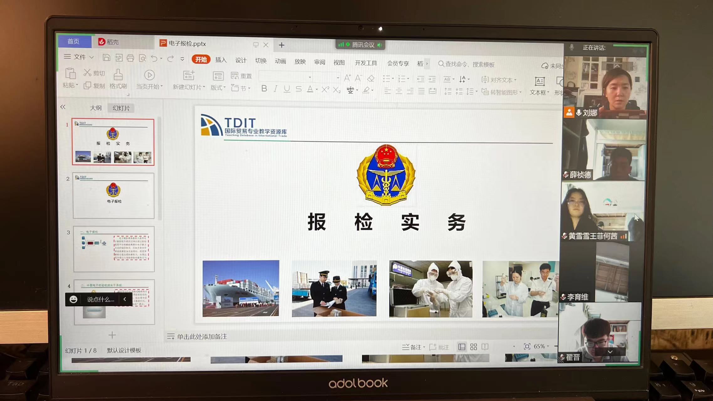Switch to the 大纲 outline tab
The width and height of the screenshot is (713, 401).
96,108
